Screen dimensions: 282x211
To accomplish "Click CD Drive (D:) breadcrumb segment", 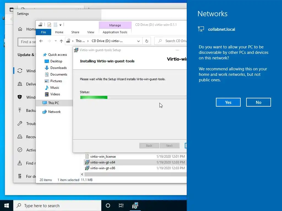I will [x=107, y=41].
